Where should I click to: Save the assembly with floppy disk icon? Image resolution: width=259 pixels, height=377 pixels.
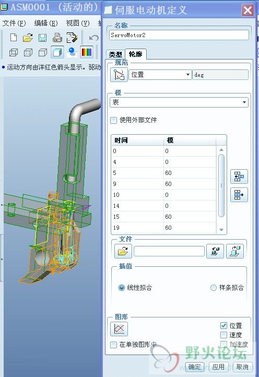coord(43,38)
